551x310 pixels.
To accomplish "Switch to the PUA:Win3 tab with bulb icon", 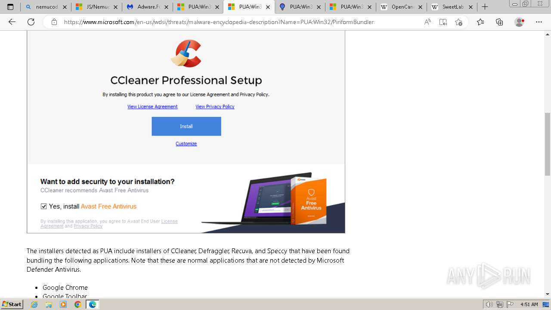I will [x=300, y=7].
